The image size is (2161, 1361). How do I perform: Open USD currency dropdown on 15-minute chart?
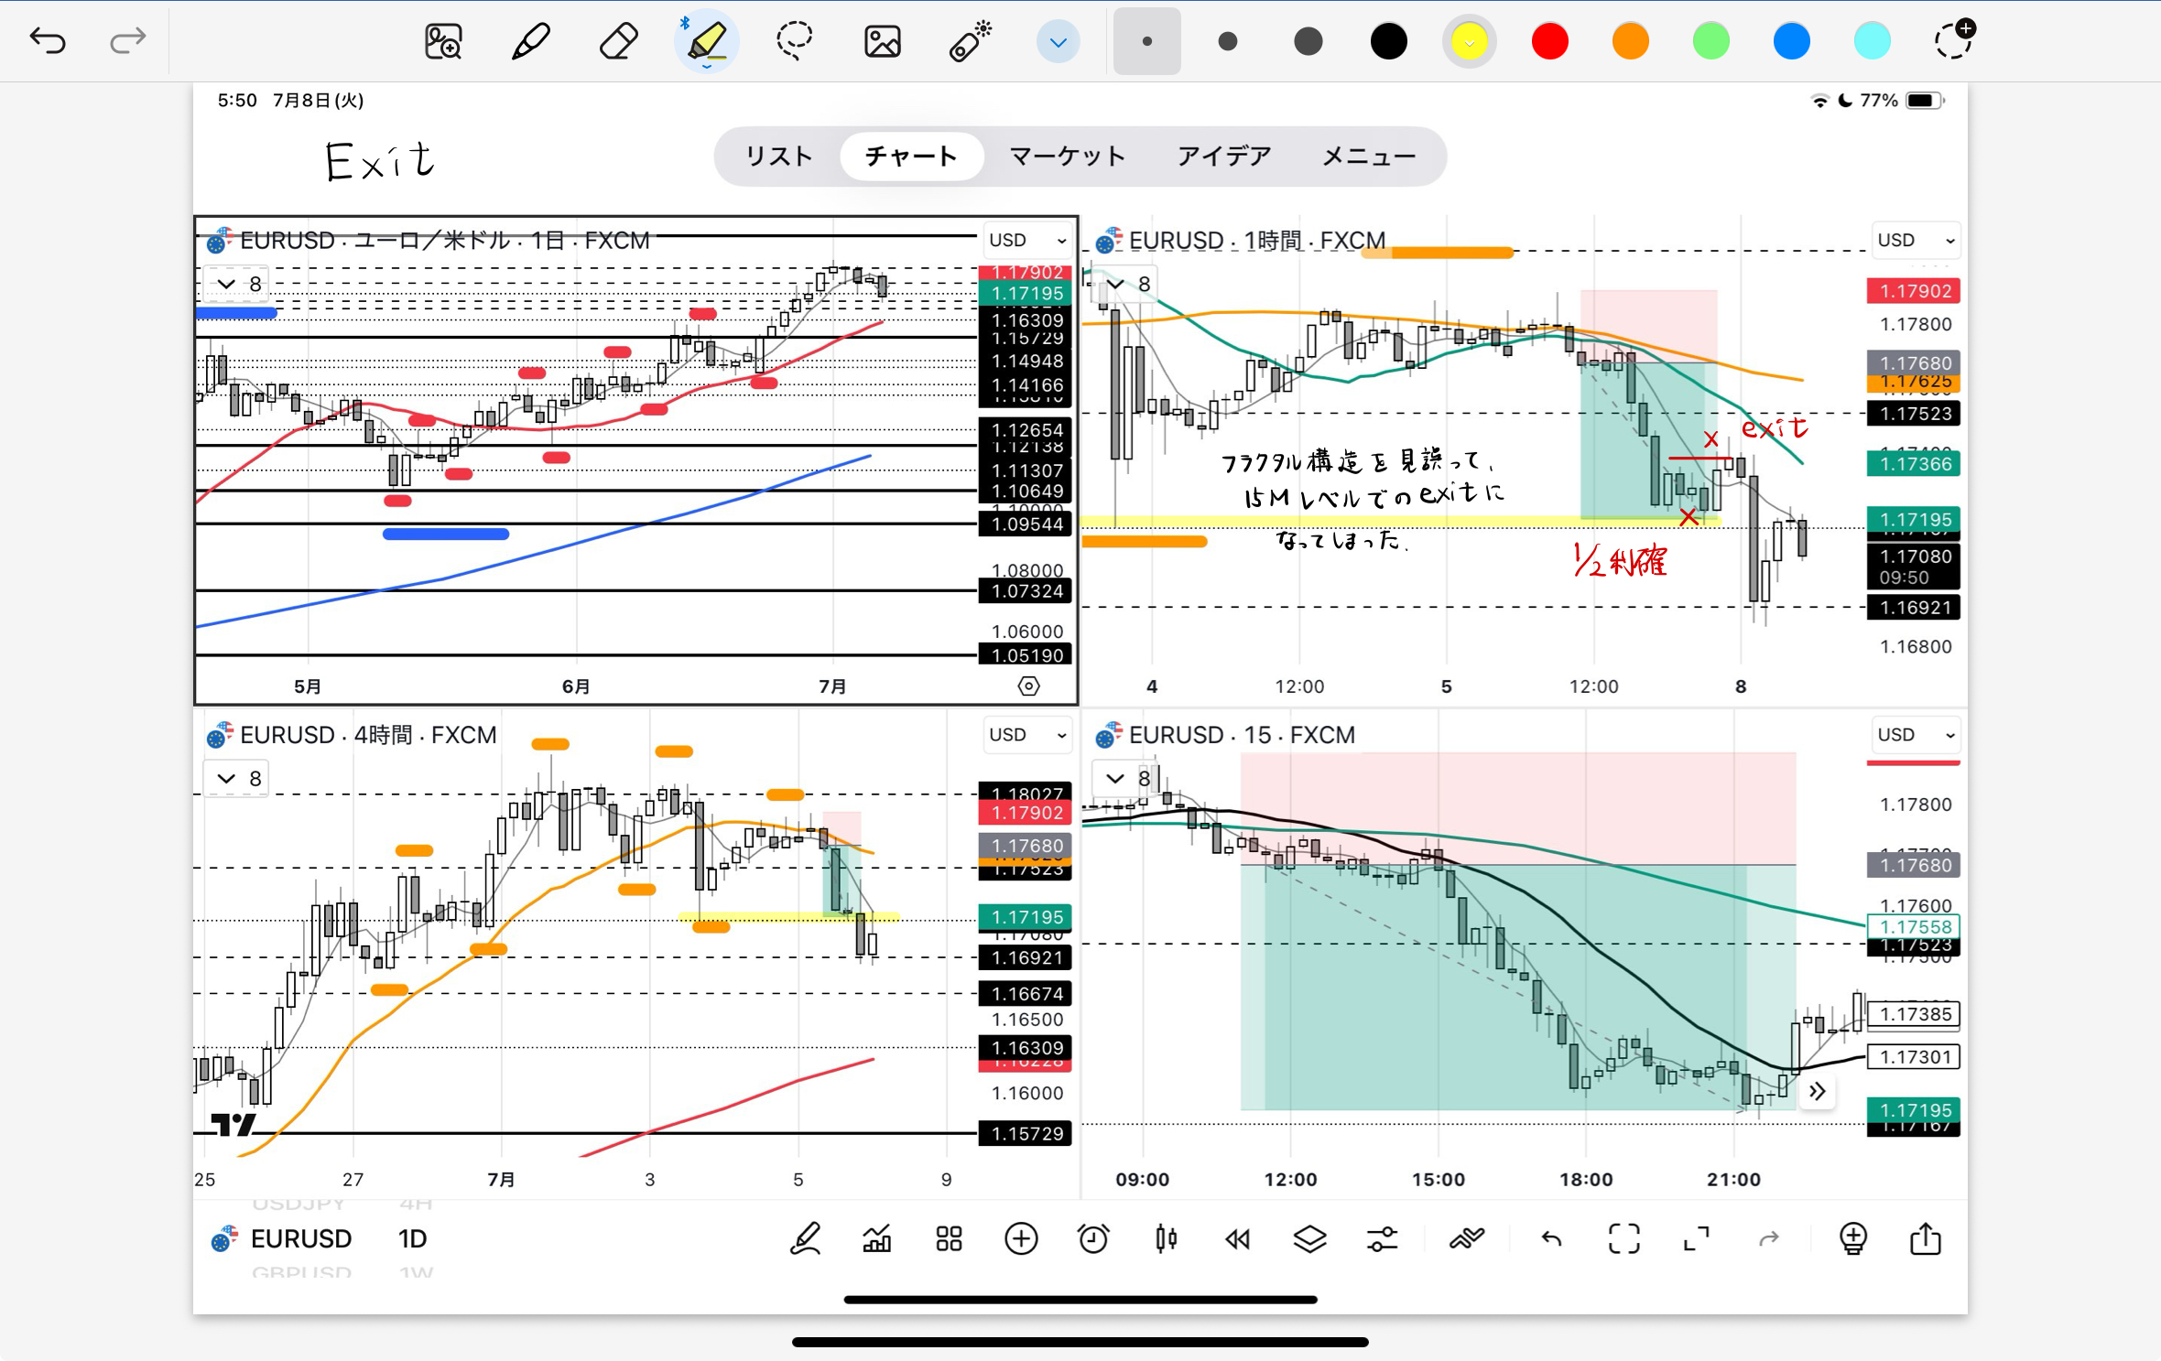tap(1916, 734)
